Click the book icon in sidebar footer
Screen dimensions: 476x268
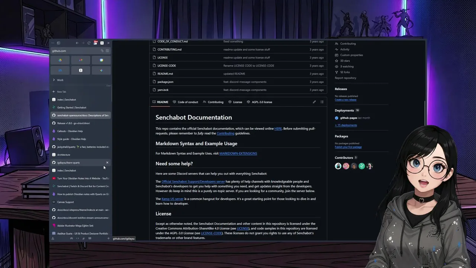coord(90,238)
